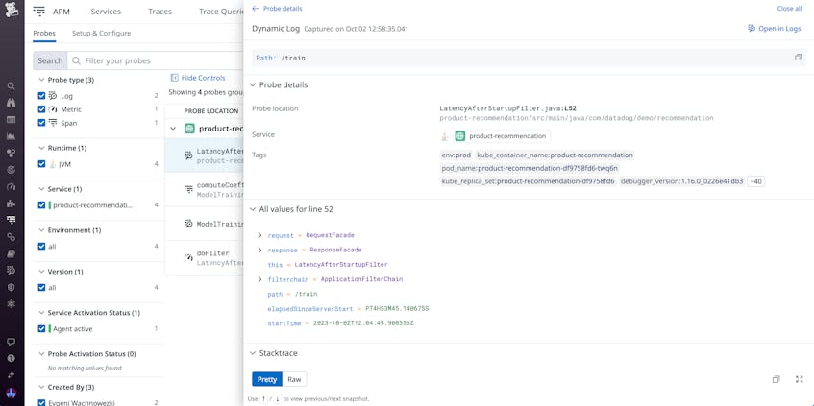This screenshot has height=406, width=814.
Task: Expand the response ResponseFacade value
Action: click(260, 250)
